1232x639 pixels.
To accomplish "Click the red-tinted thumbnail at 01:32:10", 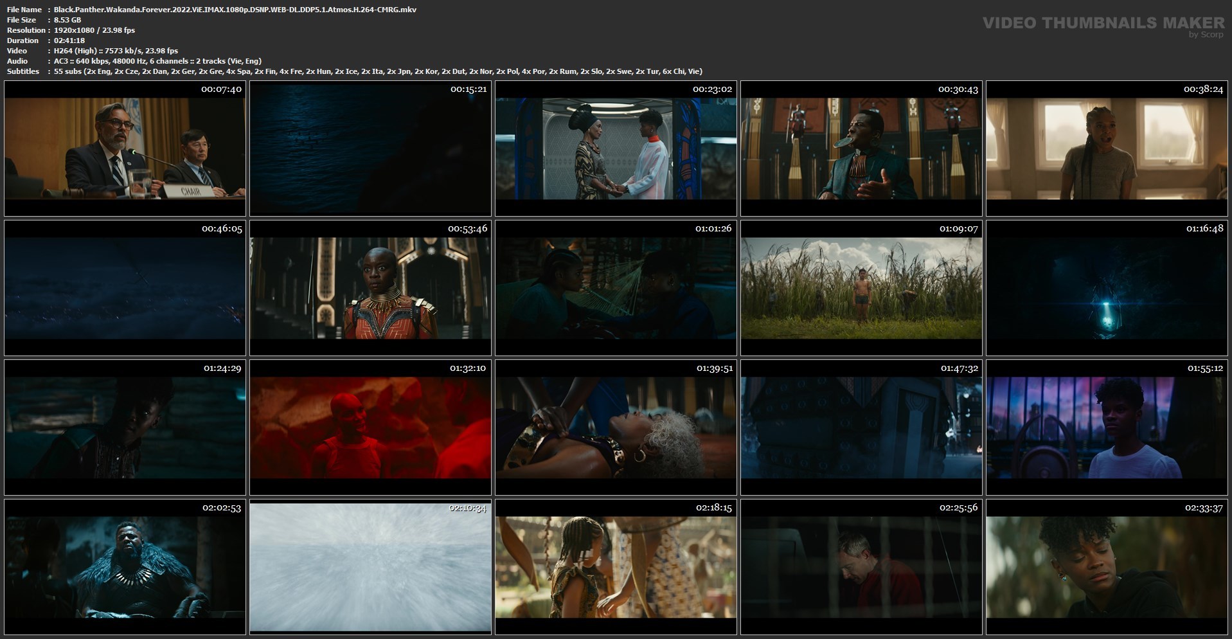I will click(370, 428).
